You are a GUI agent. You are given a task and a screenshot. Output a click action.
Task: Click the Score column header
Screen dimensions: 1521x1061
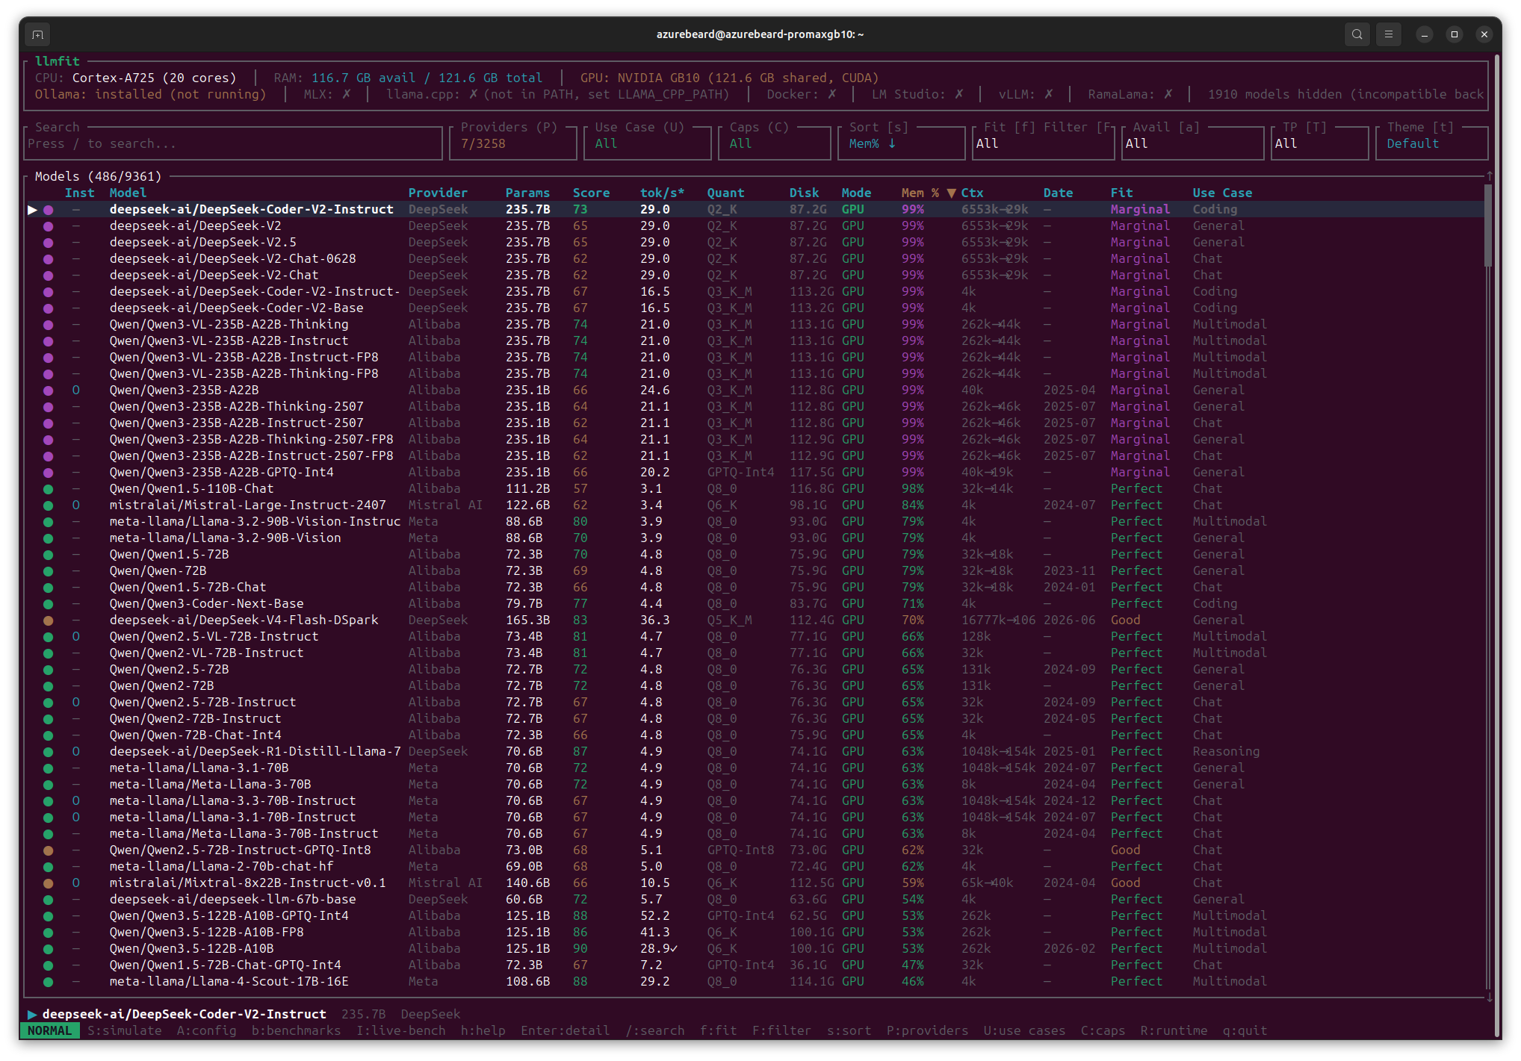tap(591, 193)
